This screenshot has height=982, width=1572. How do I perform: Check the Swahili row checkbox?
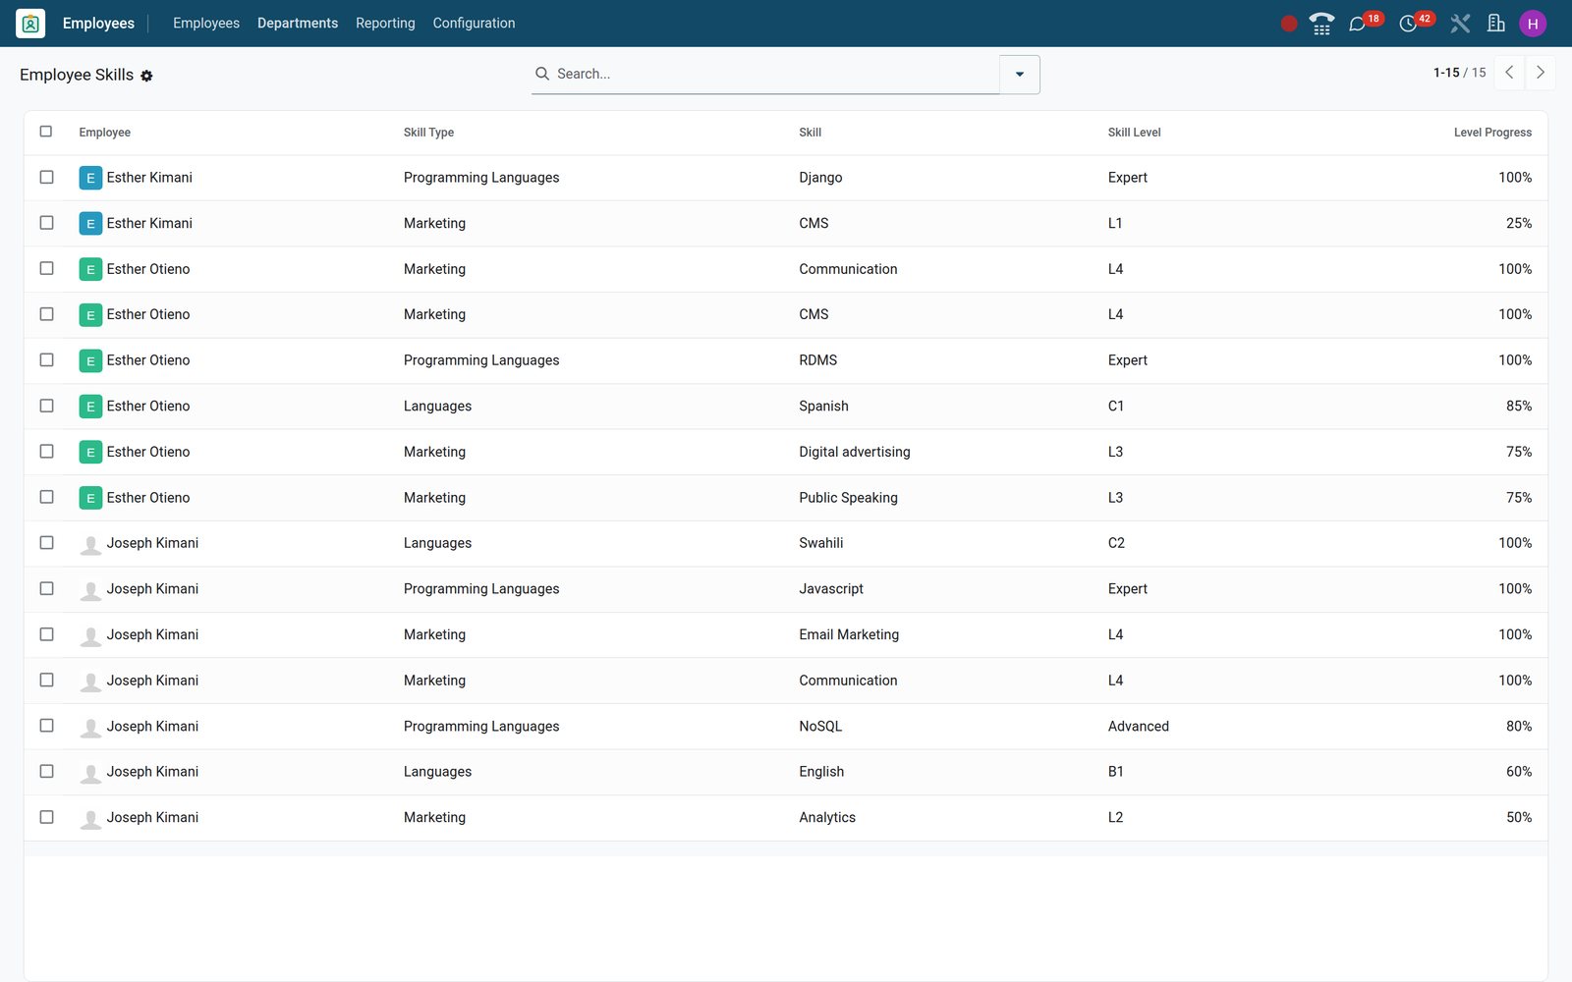pyautogui.click(x=46, y=542)
